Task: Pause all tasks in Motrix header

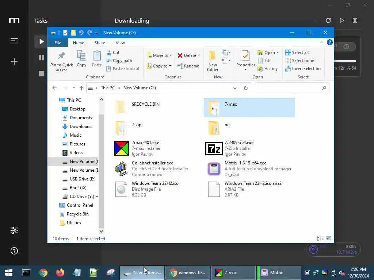Action: click(x=355, y=20)
